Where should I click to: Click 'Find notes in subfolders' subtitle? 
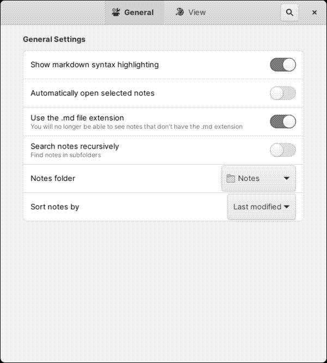click(66, 155)
